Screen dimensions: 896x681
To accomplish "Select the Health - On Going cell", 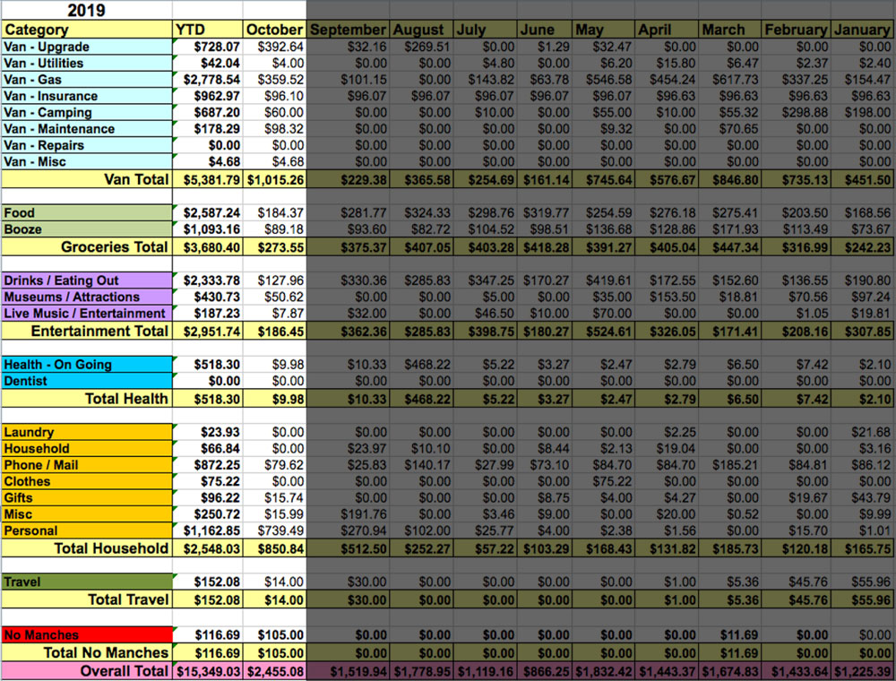I will pos(85,365).
